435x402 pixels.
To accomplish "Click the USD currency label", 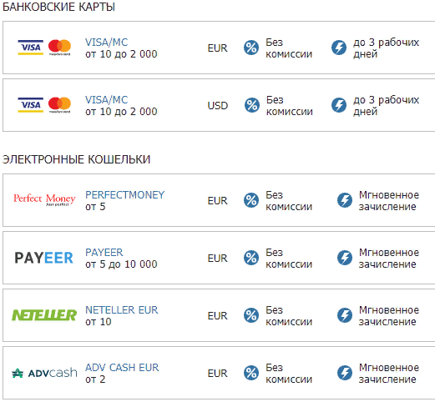I will tap(218, 106).
